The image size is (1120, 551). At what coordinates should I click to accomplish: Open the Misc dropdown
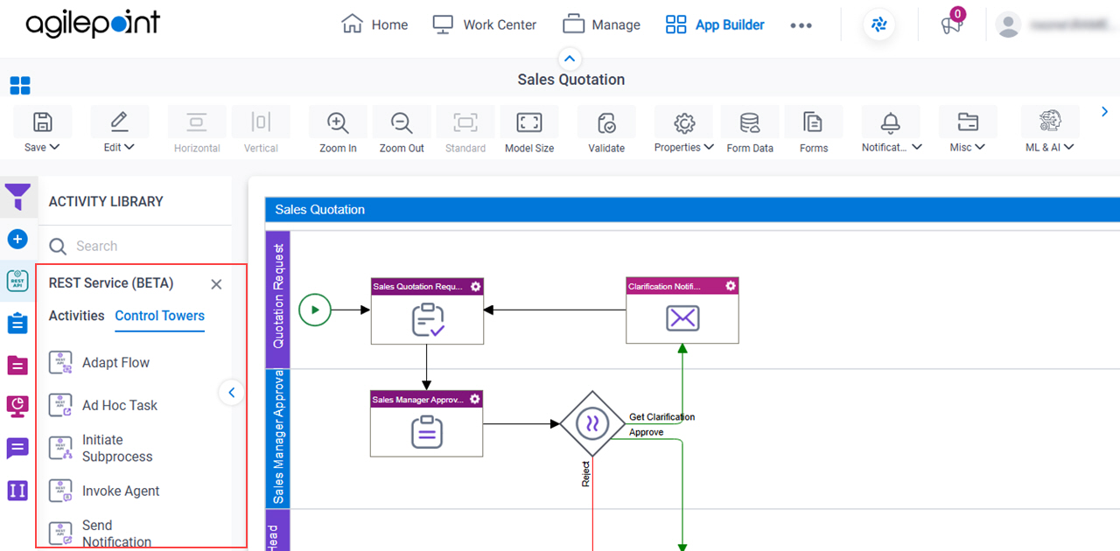968,130
